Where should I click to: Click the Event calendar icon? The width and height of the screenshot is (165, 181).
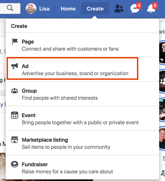(x=15, y=115)
